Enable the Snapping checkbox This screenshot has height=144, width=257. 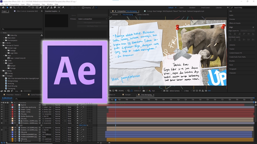(x=83, y=7)
